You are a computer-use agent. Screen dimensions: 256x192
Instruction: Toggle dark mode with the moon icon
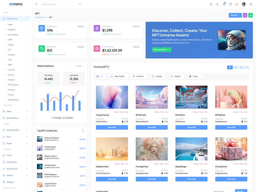pos(218,4)
